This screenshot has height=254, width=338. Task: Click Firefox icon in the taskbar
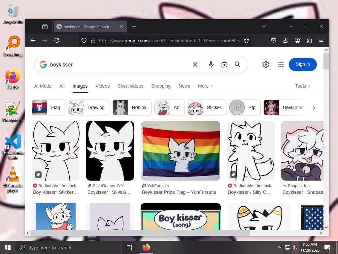pyautogui.click(x=146, y=247)
